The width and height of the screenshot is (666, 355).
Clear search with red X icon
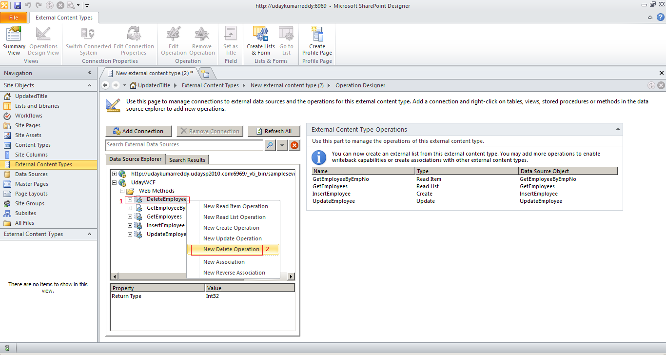[x=294, y=145]
